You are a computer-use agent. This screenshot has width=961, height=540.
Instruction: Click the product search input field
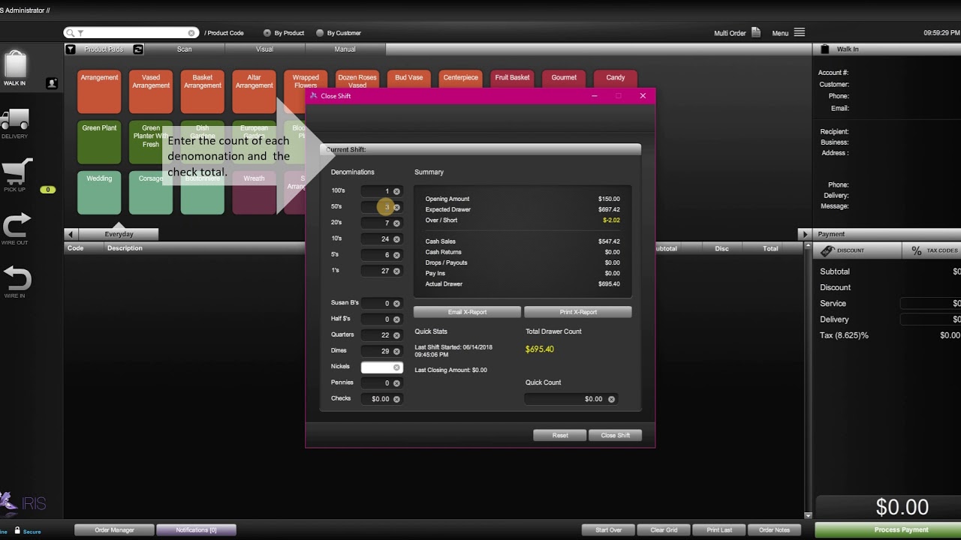click(132, 33)
